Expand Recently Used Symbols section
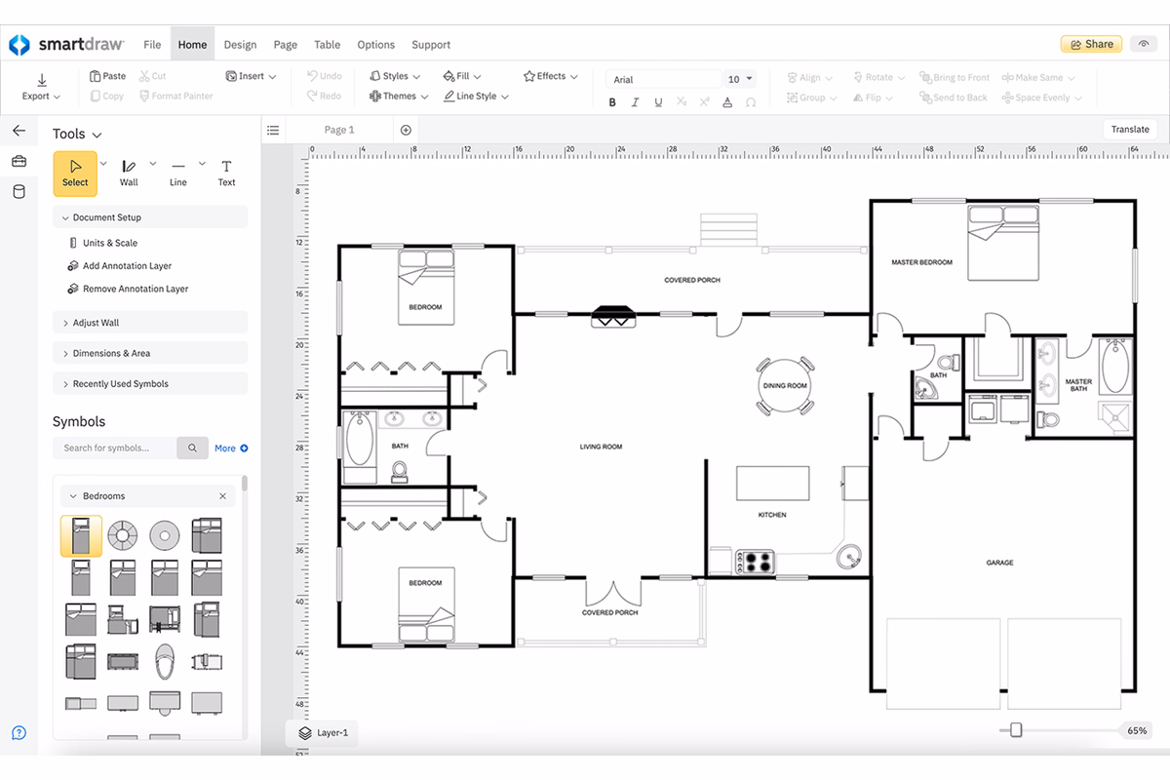The width and height of the screenshot is (1170, 780). pyautogui.click(x=150, y=384)
